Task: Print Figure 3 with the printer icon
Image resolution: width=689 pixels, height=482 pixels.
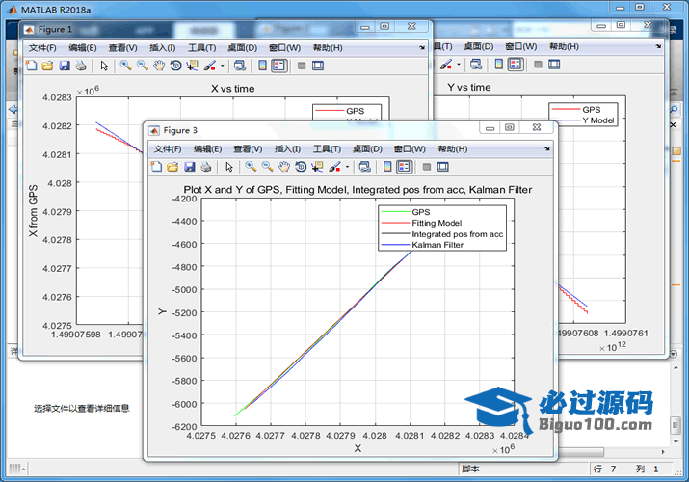Action: coord(206,167)
